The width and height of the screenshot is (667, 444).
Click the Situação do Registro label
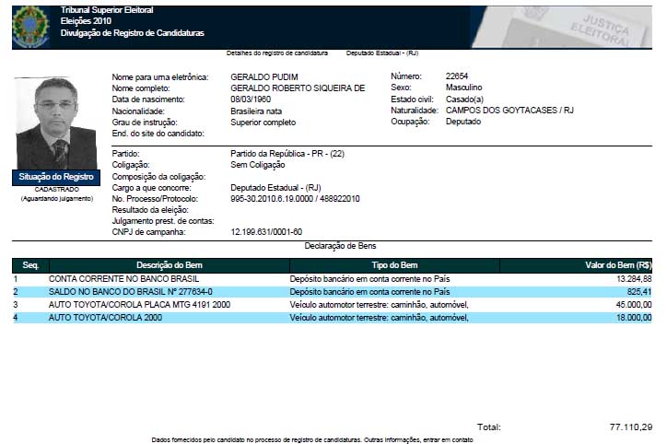click(x=56, y=177)
